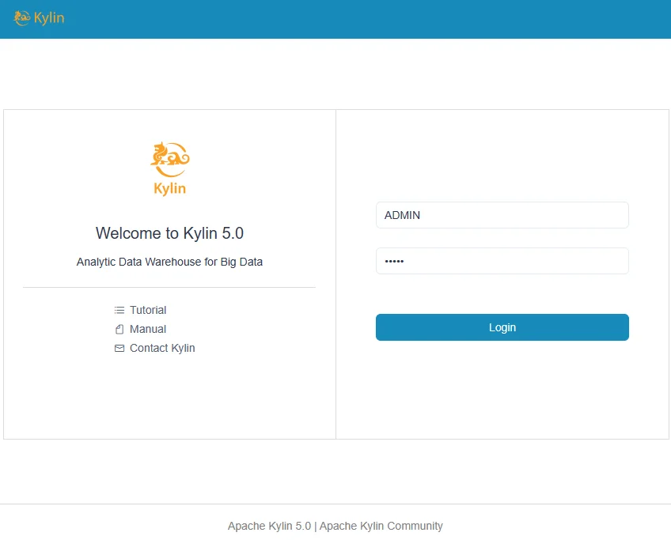Screen dimensions: 671x540
Task: Focus the username field containing ADMIN
Action: (502, 215)
